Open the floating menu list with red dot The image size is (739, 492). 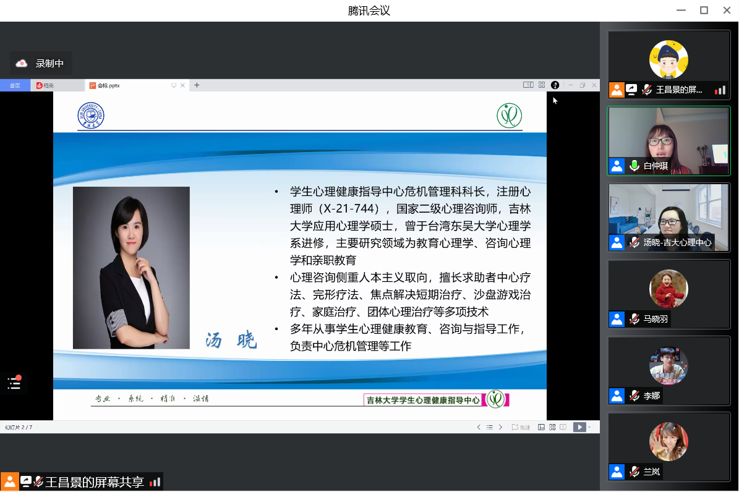point(14,383)
